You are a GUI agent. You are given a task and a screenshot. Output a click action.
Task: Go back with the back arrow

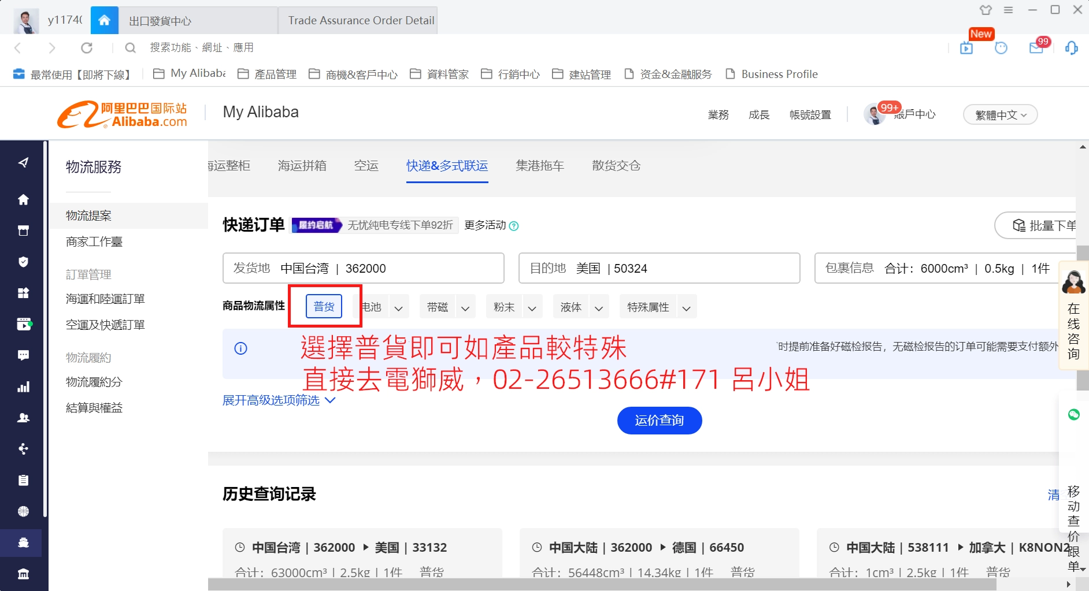click(17, 48)
